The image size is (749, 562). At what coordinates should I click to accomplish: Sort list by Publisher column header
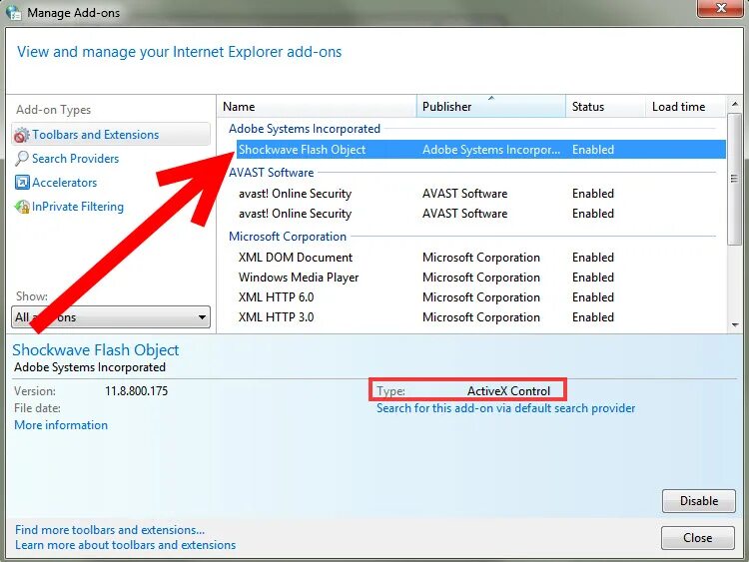(491, 107)
